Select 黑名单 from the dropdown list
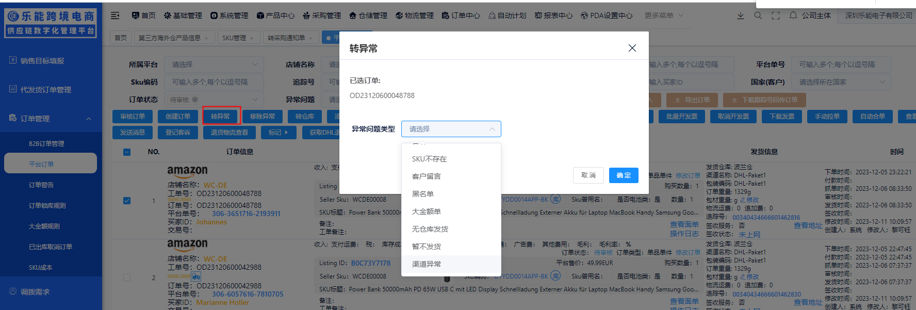The image size is (916, 310). point(451,194)
